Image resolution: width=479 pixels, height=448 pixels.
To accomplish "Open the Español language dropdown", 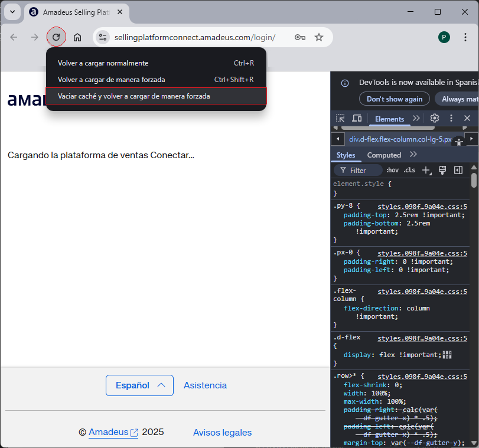I will (139, 385).
